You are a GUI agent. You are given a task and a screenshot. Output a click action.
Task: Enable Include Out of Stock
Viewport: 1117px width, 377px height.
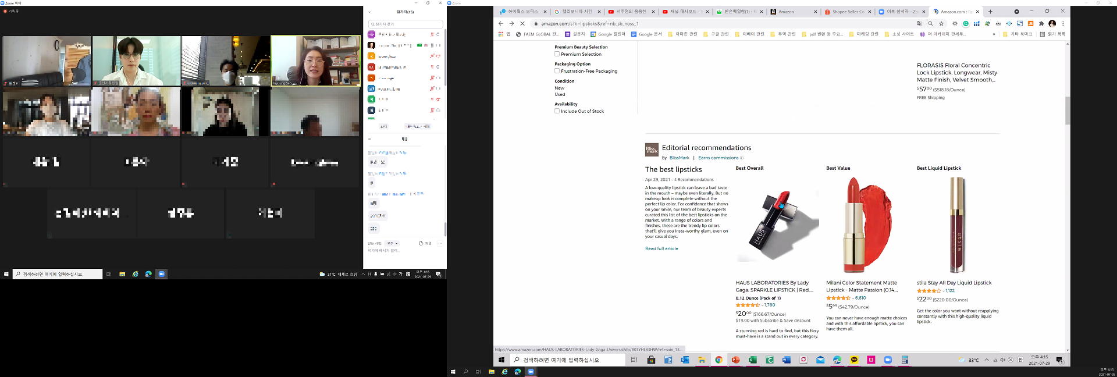tap(557, 111)
